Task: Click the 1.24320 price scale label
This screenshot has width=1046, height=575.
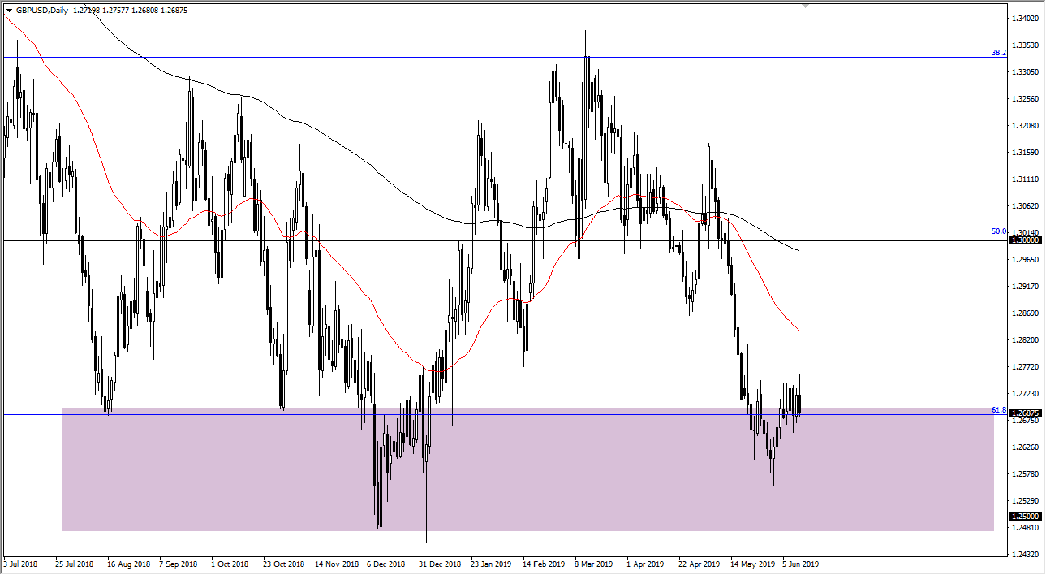Action: click(x=1025, y=555)
